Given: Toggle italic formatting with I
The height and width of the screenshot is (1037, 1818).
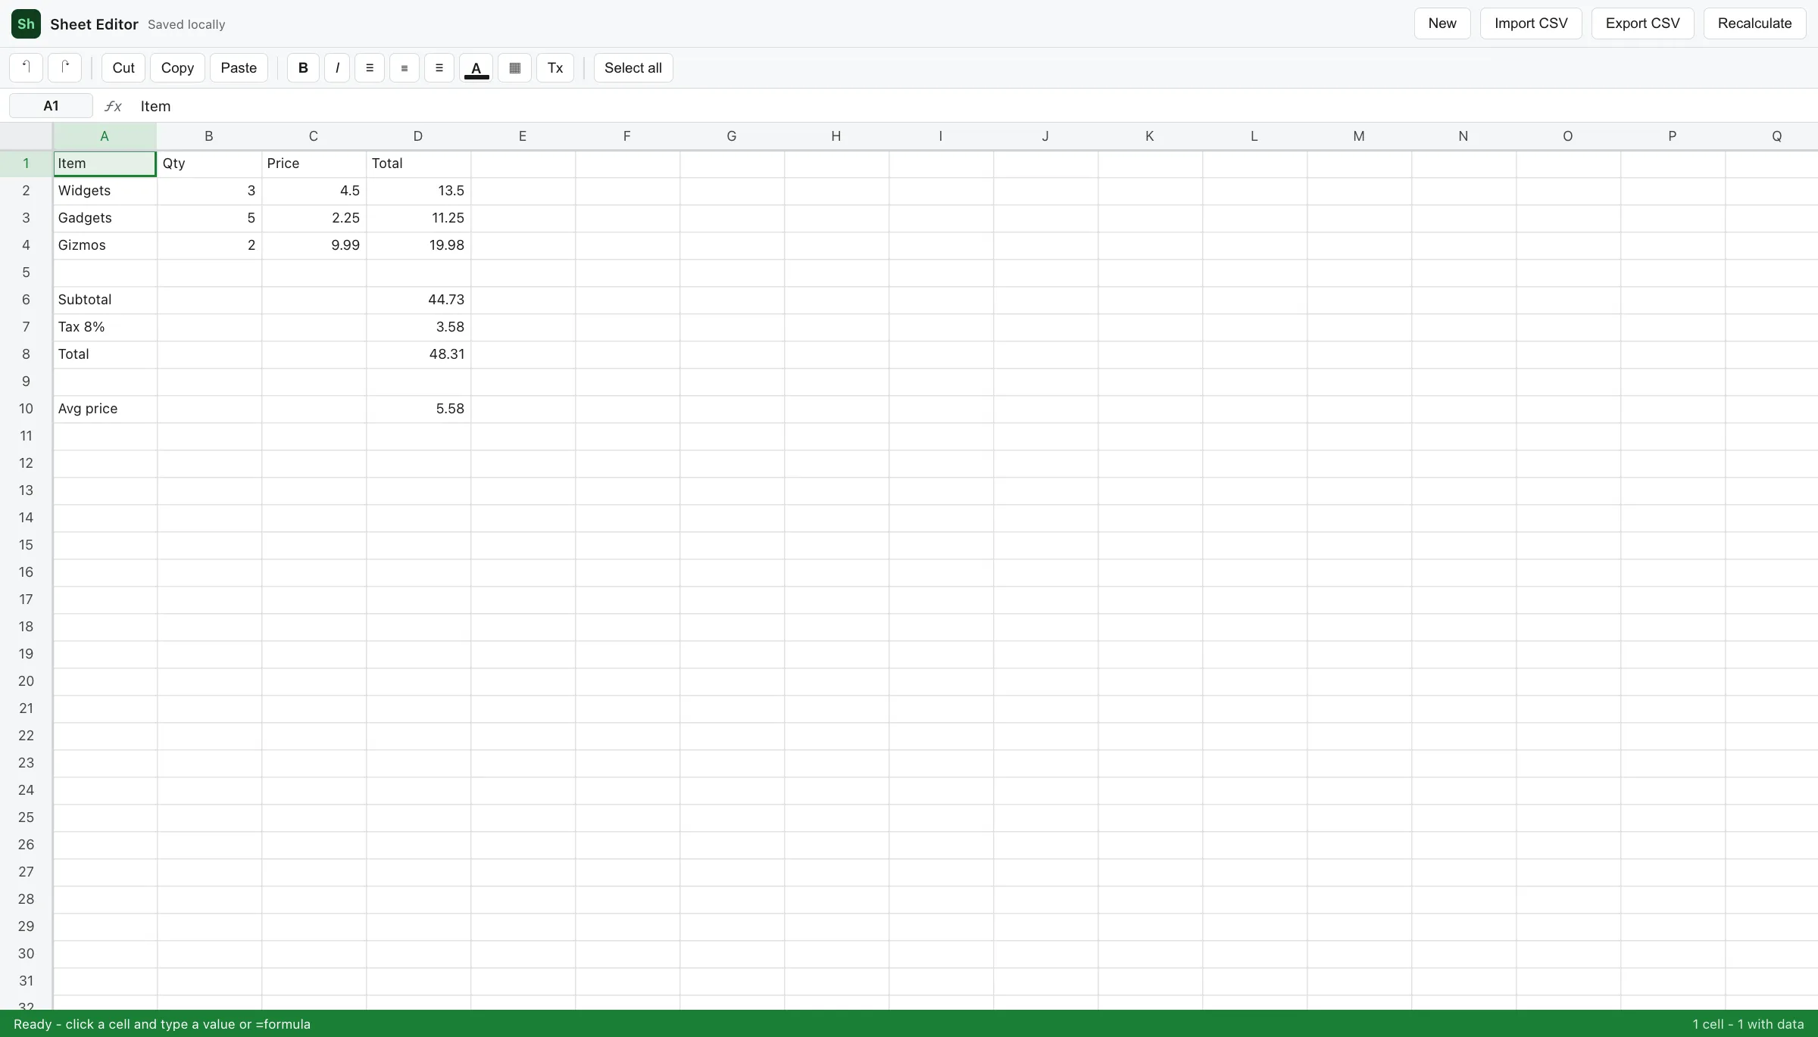Looking at the screenshot, I should [337, 67].
